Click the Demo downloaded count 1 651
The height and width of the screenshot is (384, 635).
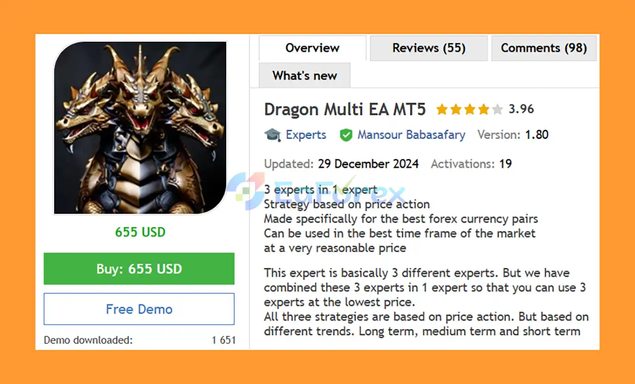coord(223,340)
